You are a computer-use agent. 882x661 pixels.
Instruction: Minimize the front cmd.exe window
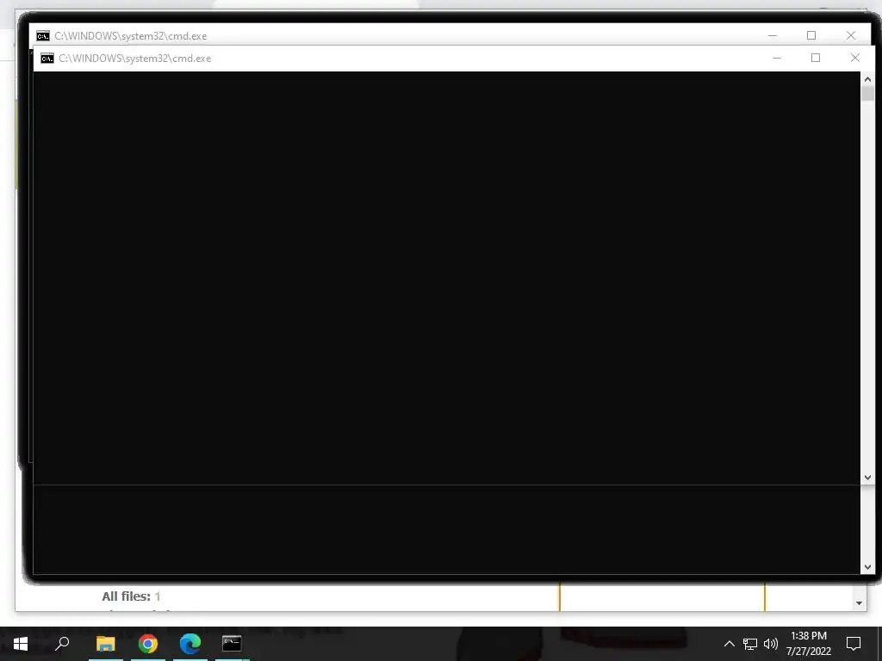tap(777, 58)
